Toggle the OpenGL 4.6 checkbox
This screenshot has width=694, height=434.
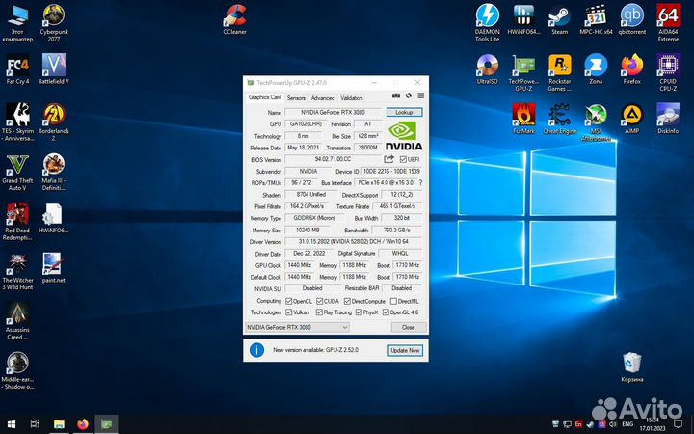point(386,312)
